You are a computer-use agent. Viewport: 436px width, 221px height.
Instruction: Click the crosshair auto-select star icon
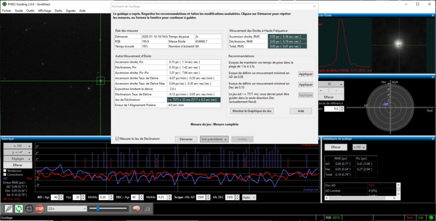(29, 208)
